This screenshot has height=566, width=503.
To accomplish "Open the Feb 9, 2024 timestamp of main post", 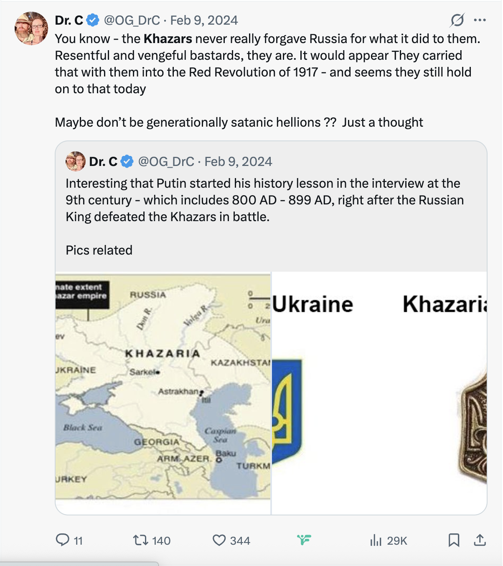I will tap(204, 20).
